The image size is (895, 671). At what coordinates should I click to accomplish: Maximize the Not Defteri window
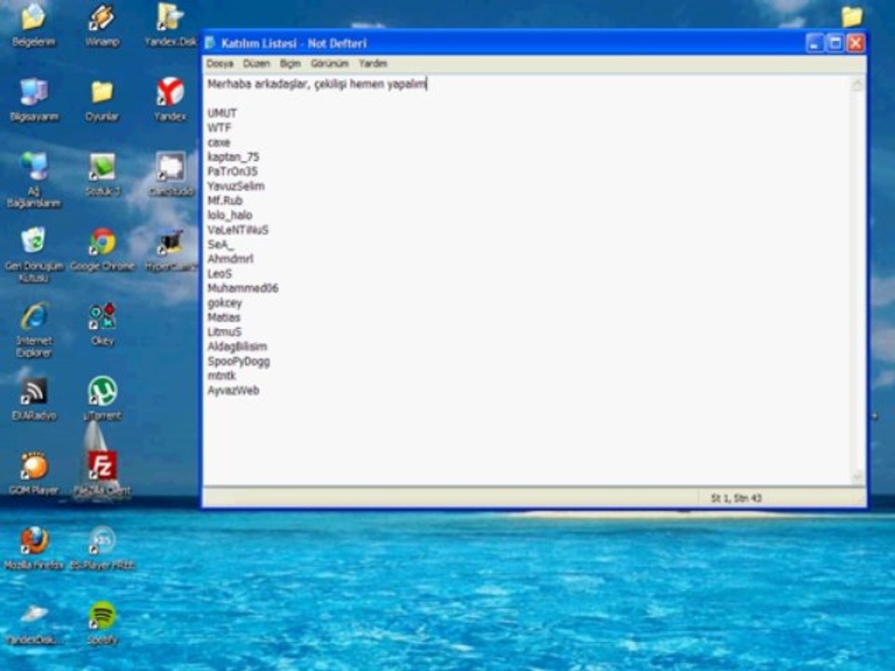[835, 44]
